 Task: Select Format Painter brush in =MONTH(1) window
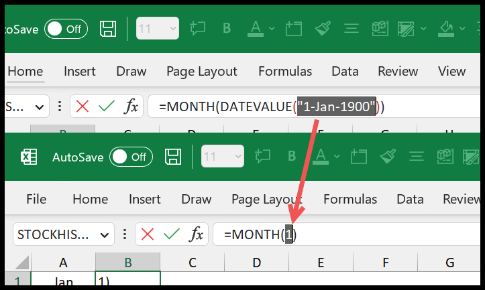[388, 156]
